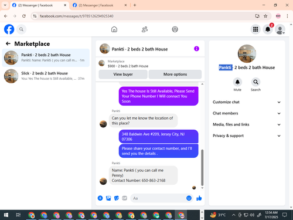Expand Media, files and links section
Screen dimensions: 293x220
point(247,124)
